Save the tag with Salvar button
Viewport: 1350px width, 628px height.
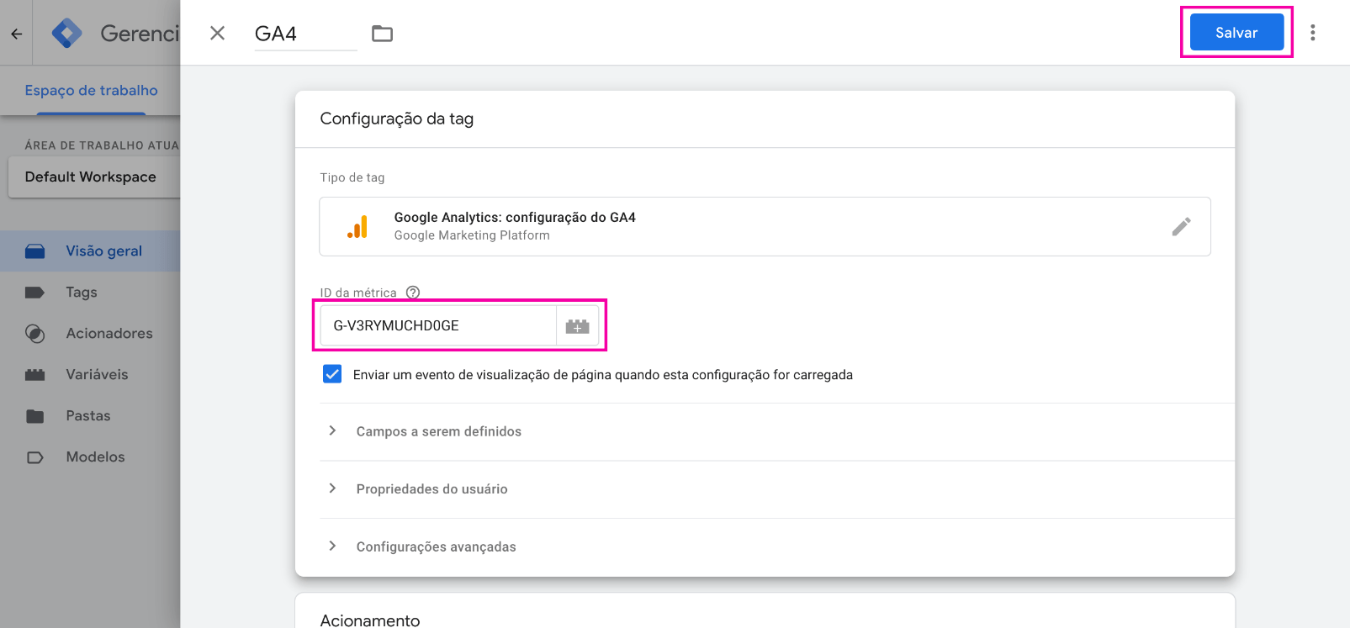[1236, 33]
